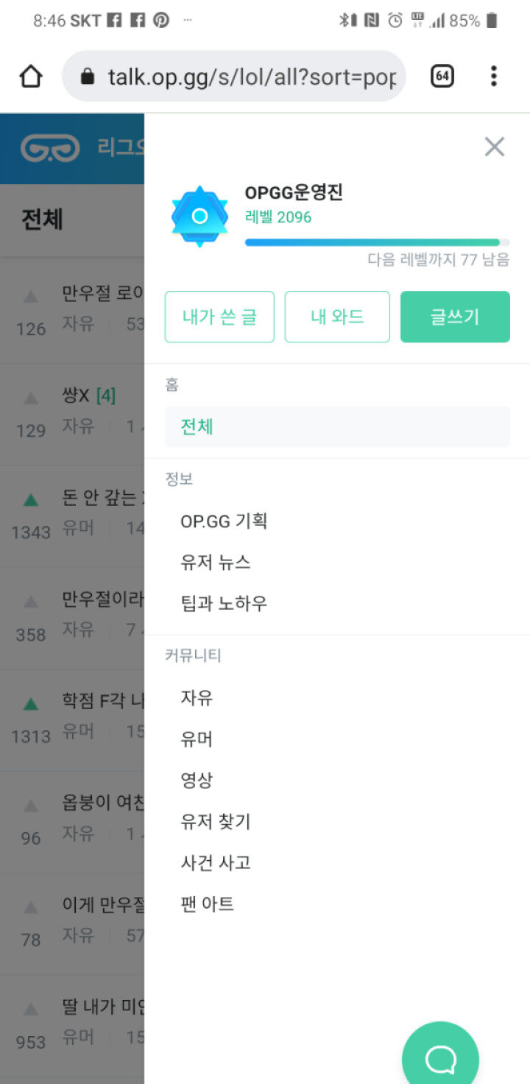Select the 자유 community board
530x1084 pixels.
pyautogui.click(x=197, y=697)
